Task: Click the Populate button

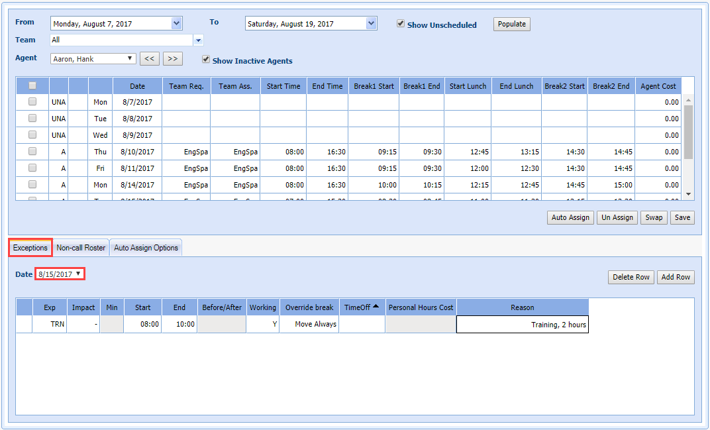Action: point(511,24)
